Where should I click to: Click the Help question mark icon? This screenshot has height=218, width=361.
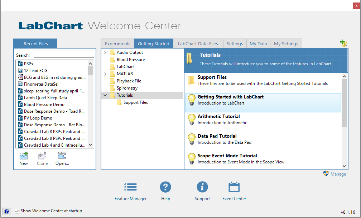pyautogui.click(x=165, y=187)
